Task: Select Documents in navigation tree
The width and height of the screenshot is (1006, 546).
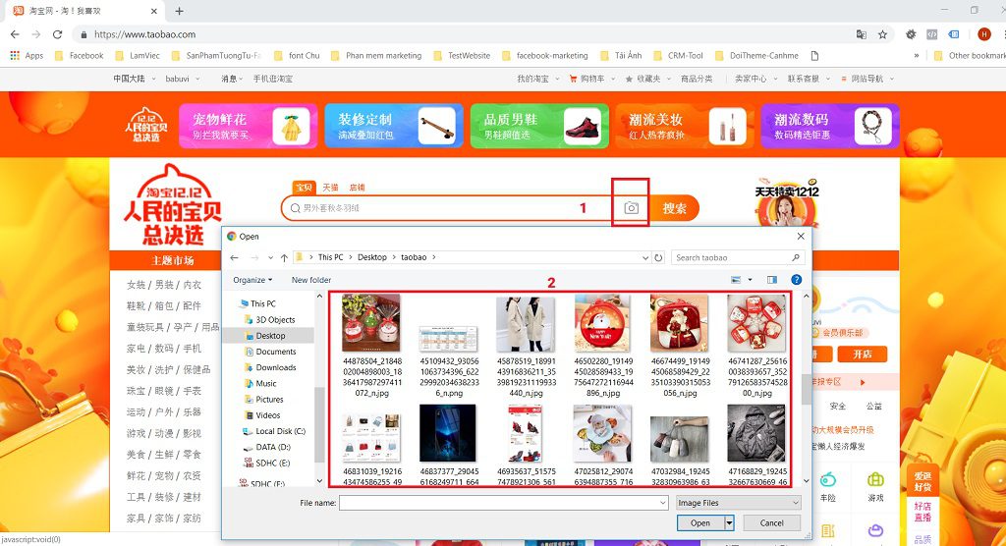Action: click(275, 352)
